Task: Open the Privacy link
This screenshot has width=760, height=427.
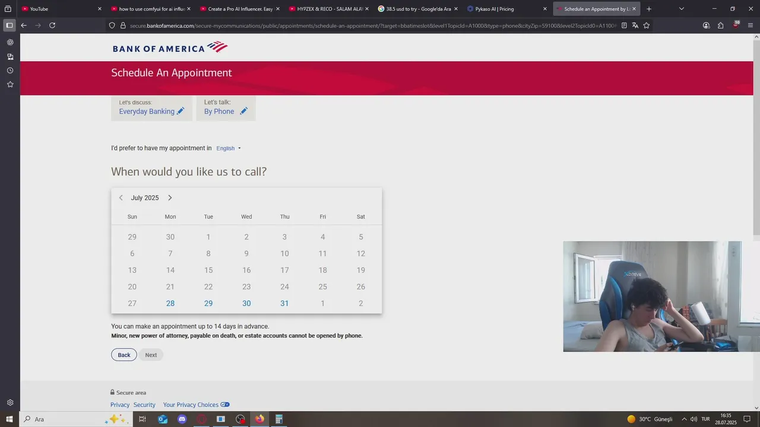Action: tap(120, 404)
